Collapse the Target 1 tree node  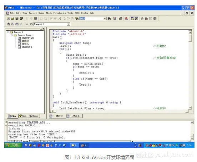(x=8, y=32)
